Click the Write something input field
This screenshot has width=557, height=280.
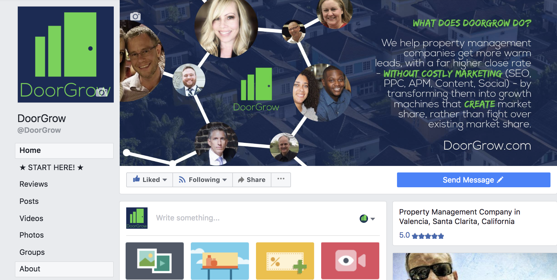point(255,218)
